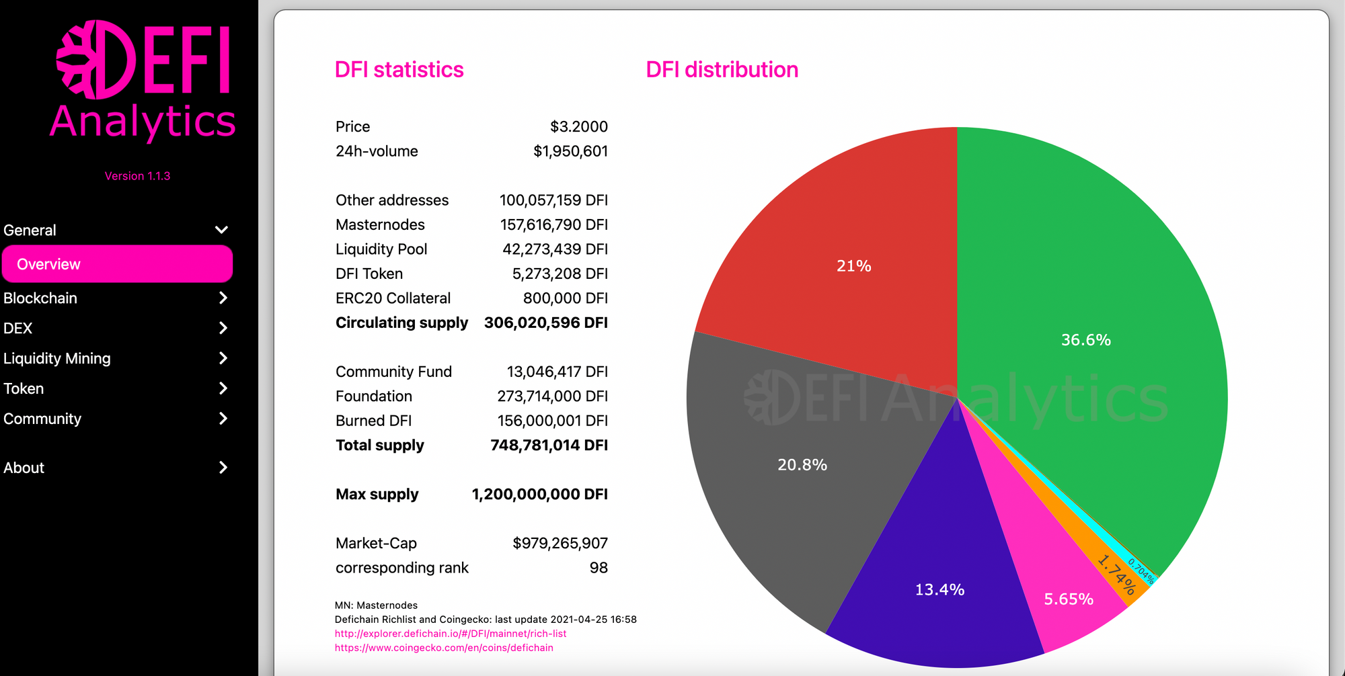
Task: Click the Price value $3.2000
Action: tap(579, 127)
